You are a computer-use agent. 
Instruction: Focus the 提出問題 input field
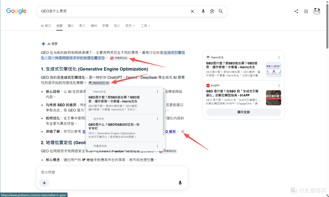click(x=112, y=172)
